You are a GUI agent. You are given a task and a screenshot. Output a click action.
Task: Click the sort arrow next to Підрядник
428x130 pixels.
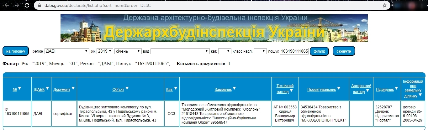coord(397,89)
